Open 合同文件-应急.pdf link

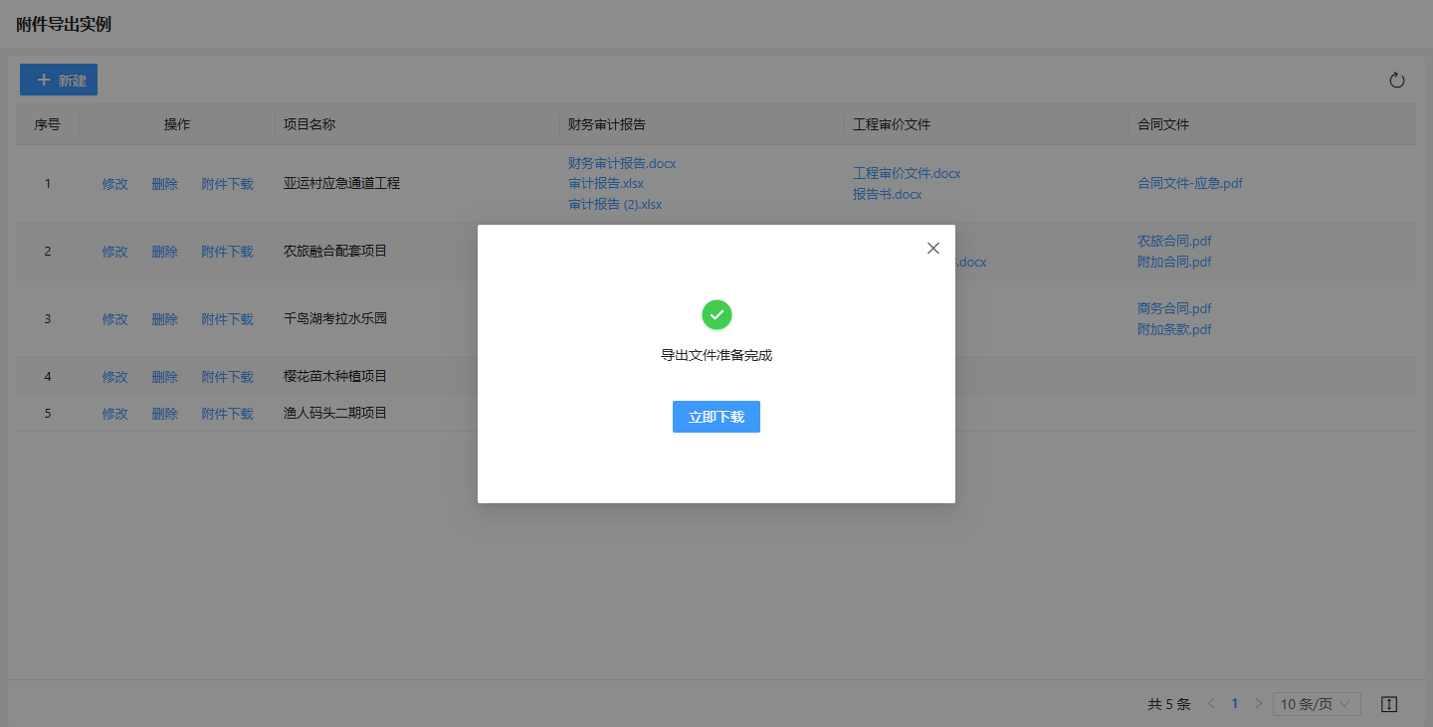[1189, 184]
